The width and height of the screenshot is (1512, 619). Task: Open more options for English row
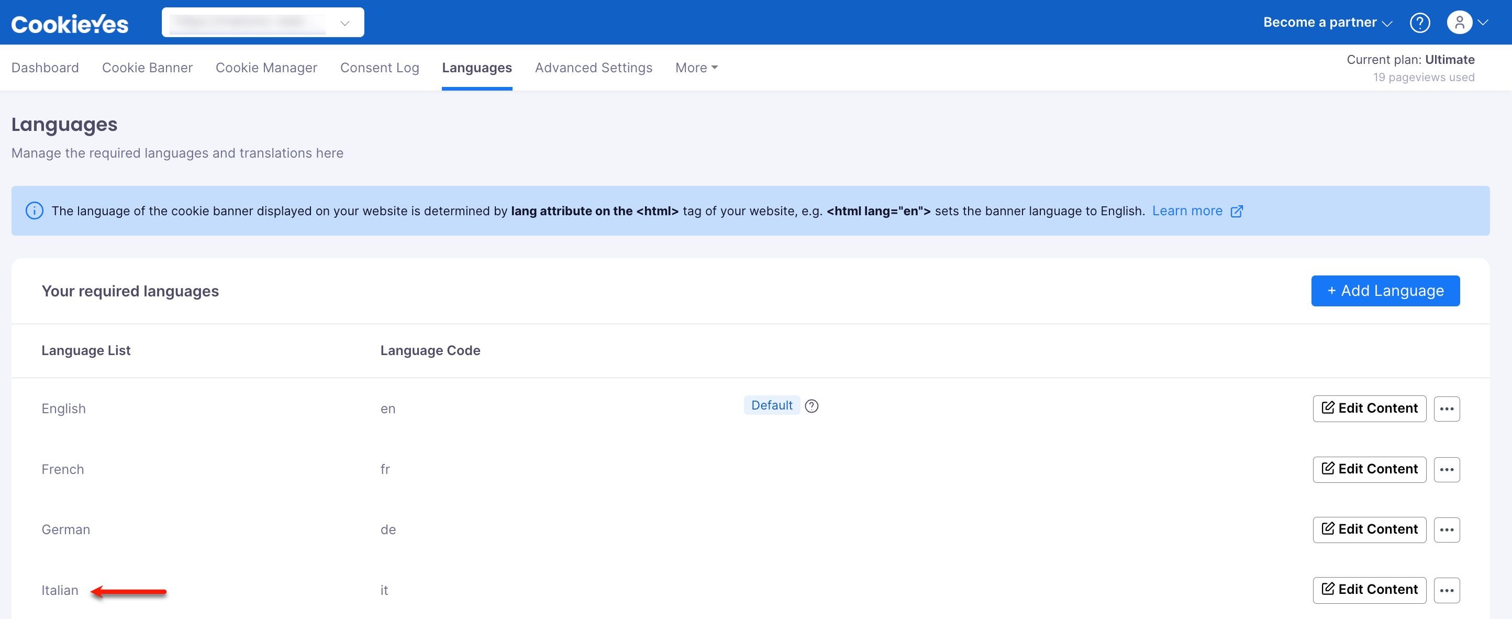point(1446,409)
